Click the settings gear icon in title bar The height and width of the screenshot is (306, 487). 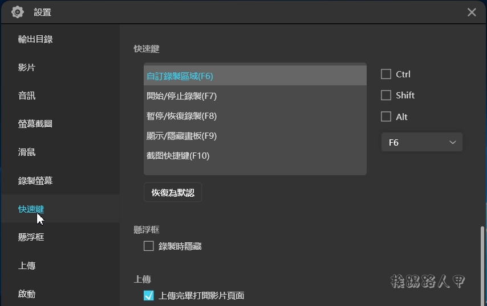tap(17, 12)
